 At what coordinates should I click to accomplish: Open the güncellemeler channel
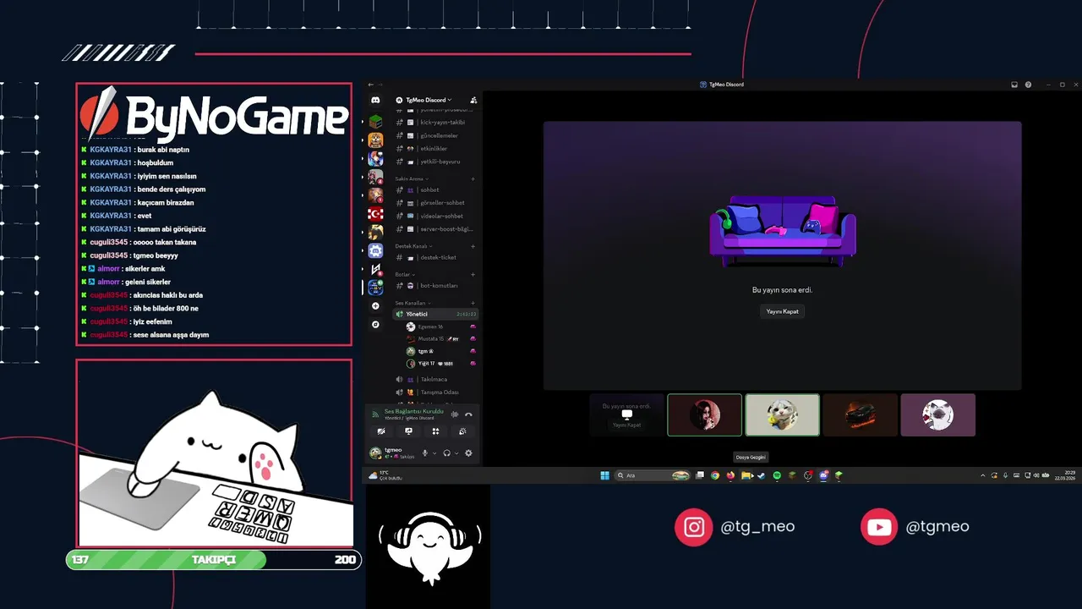tap(436, 135)
